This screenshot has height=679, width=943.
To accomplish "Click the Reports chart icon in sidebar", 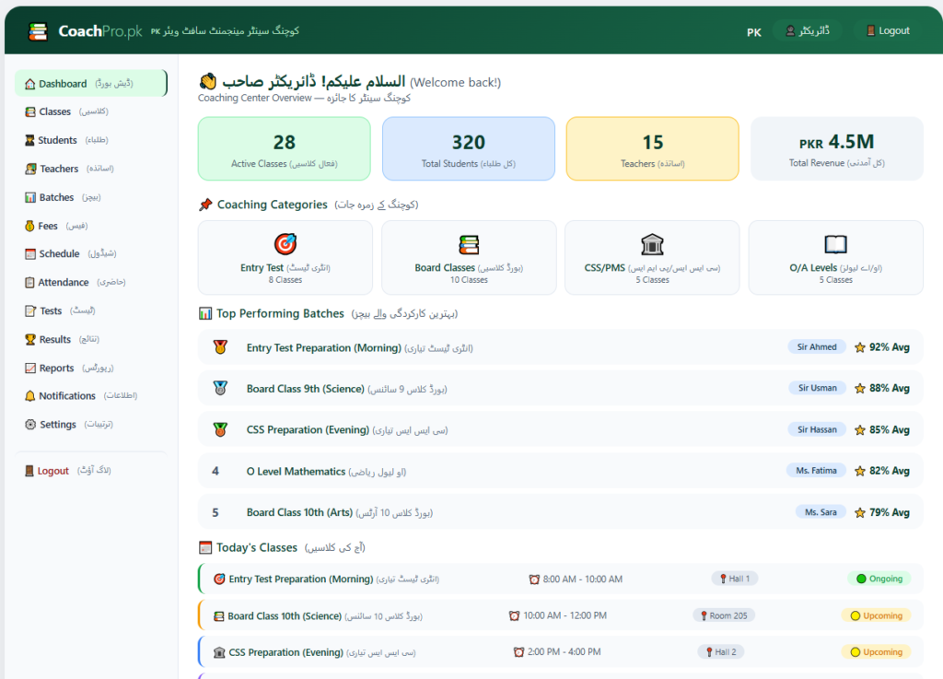I will (x=30, y=369).
